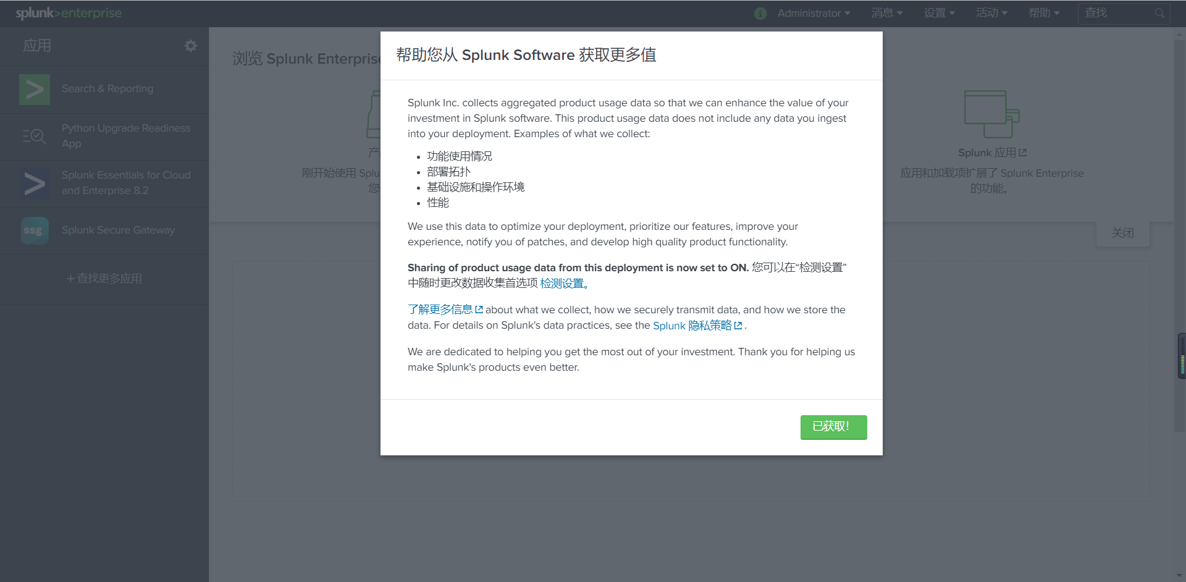
Task: Open Python Upgrade Readiness App
Action: pyautogui.click(x=126, y=136)
